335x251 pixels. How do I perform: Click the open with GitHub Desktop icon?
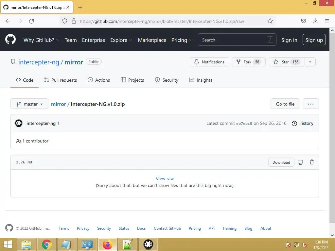(300, 162)
